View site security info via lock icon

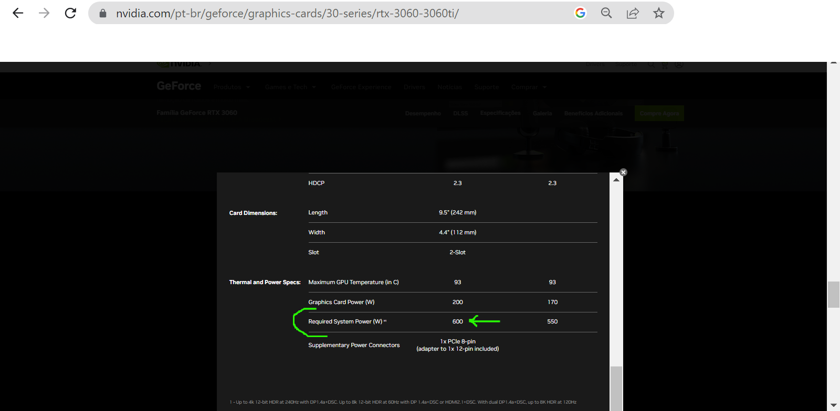coord(103,13)
